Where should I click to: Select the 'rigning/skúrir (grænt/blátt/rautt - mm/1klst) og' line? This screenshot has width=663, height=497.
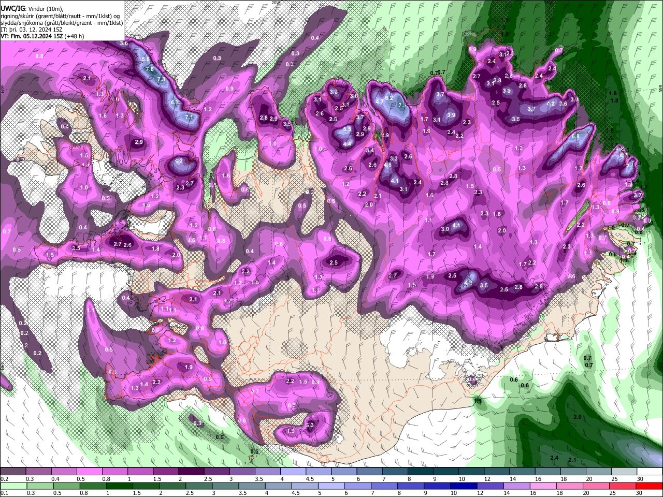click(x=60, y=16)
